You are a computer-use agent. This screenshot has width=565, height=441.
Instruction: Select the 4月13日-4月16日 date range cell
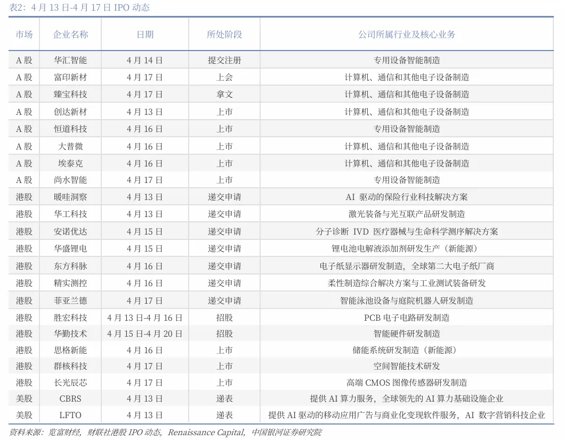click(x=145, y=318)
